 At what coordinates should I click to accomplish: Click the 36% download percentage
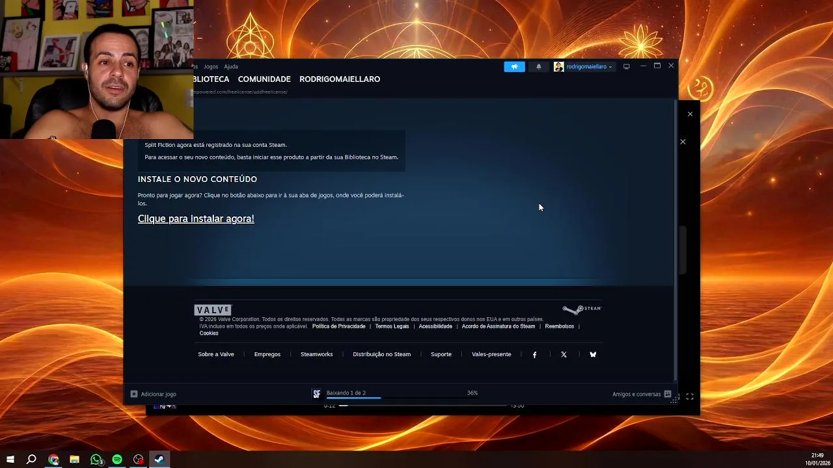tap(472, 393)
